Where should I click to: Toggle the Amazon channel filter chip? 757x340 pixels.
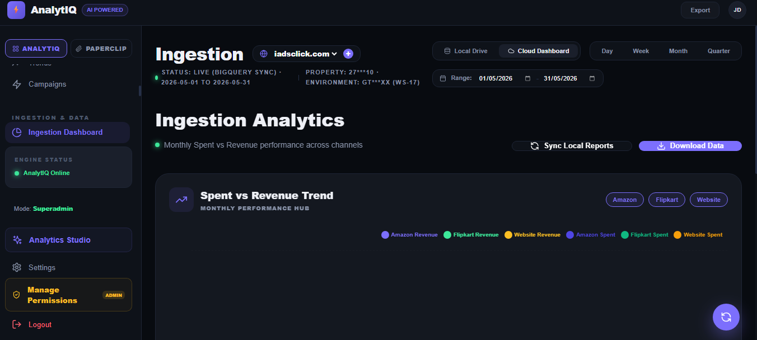tap(624, 200)
